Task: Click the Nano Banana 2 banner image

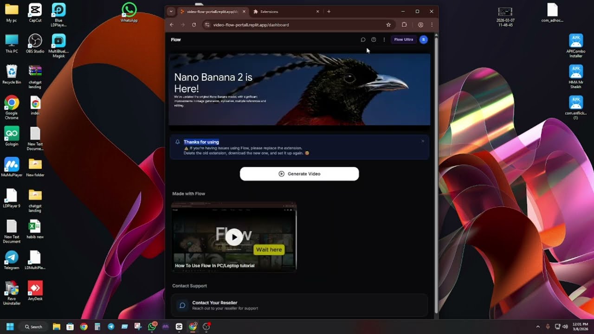Action: [x=299, y=90]
